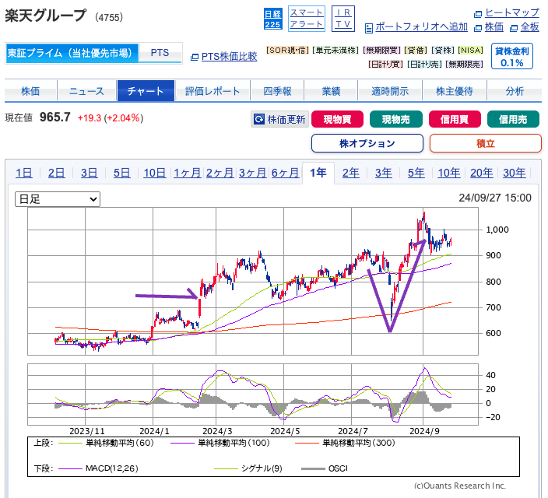Click the 積立 button
The image size is (548, 498).
pos(486,144)
